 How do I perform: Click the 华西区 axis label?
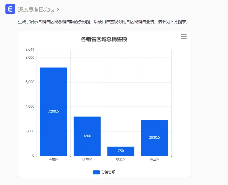pyautogui.click(x=155, y=160)
